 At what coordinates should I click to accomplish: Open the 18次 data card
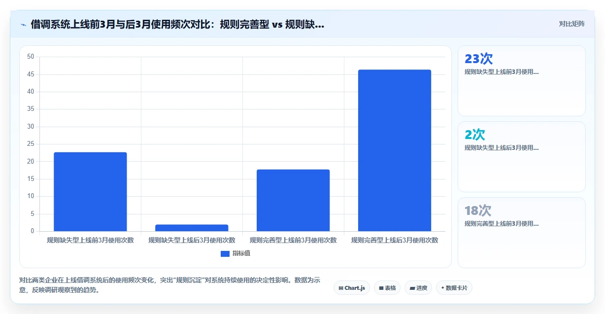(522, 233)
